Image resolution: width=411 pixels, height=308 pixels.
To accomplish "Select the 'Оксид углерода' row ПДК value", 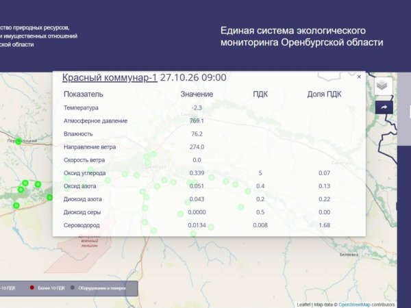I will (260, 173).
